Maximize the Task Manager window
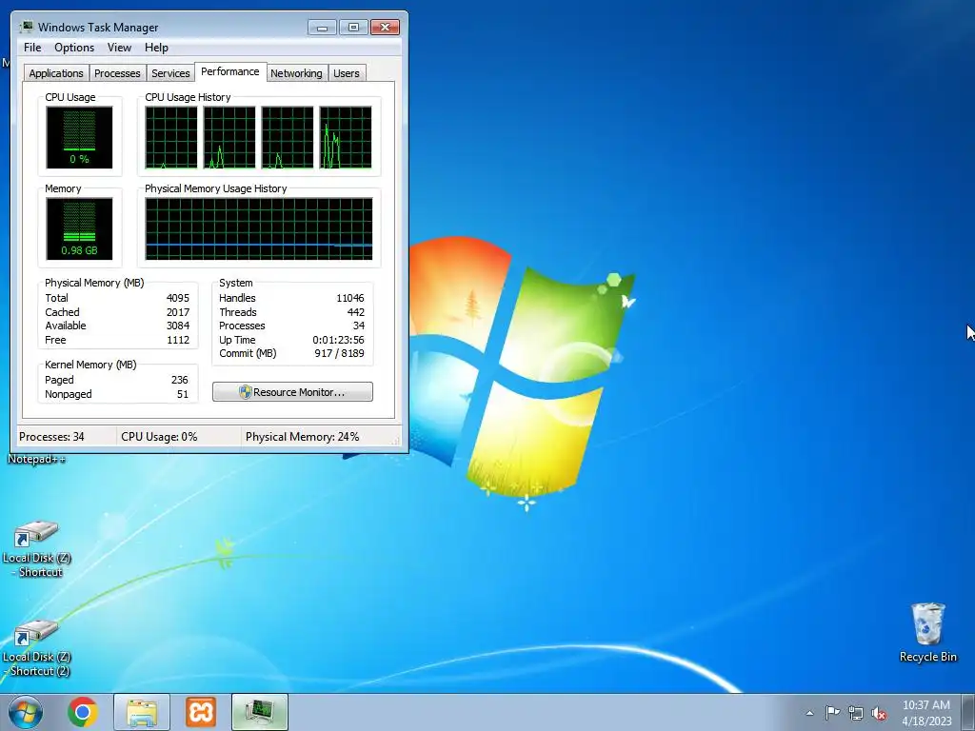 (x=353, y=28)
